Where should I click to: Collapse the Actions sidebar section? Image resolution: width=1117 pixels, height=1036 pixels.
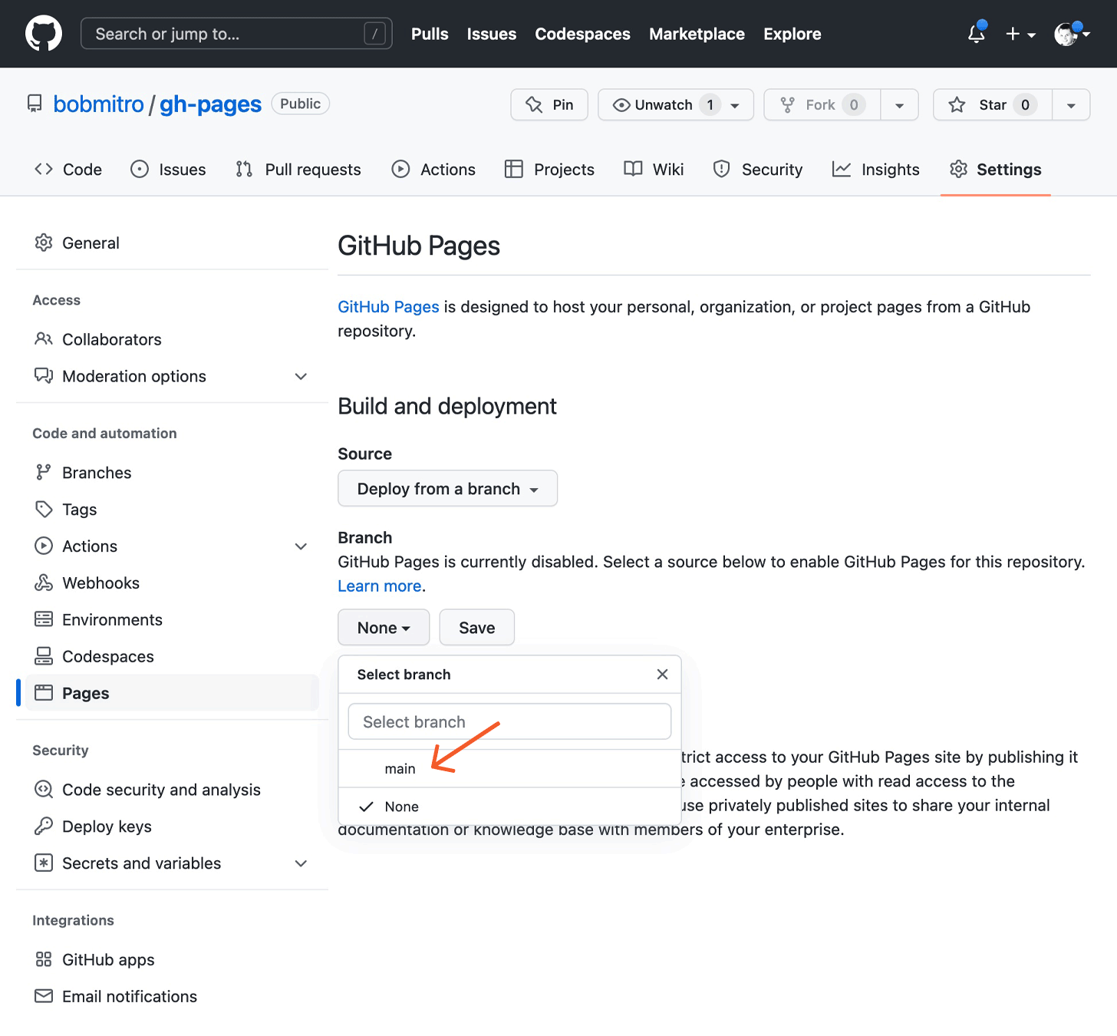pos(301,546)
